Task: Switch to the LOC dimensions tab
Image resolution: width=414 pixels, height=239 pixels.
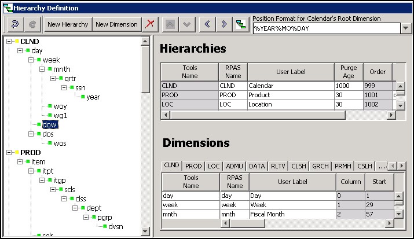Action: tap(214, 166)
